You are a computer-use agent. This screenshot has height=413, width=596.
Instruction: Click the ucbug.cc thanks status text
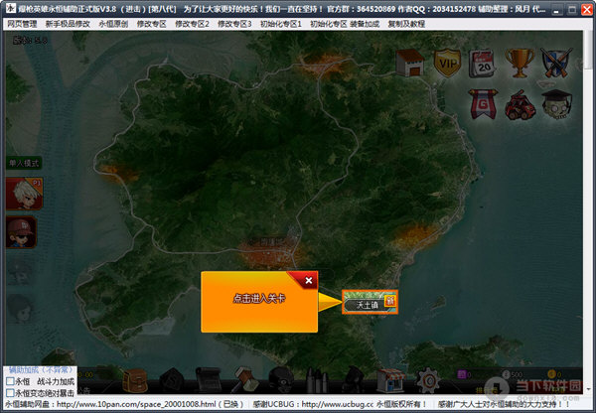click(x=339, y=404)
